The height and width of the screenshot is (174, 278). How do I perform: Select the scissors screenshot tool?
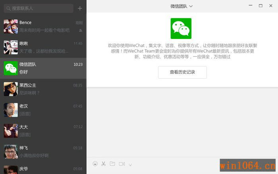(x=104, y=164)
